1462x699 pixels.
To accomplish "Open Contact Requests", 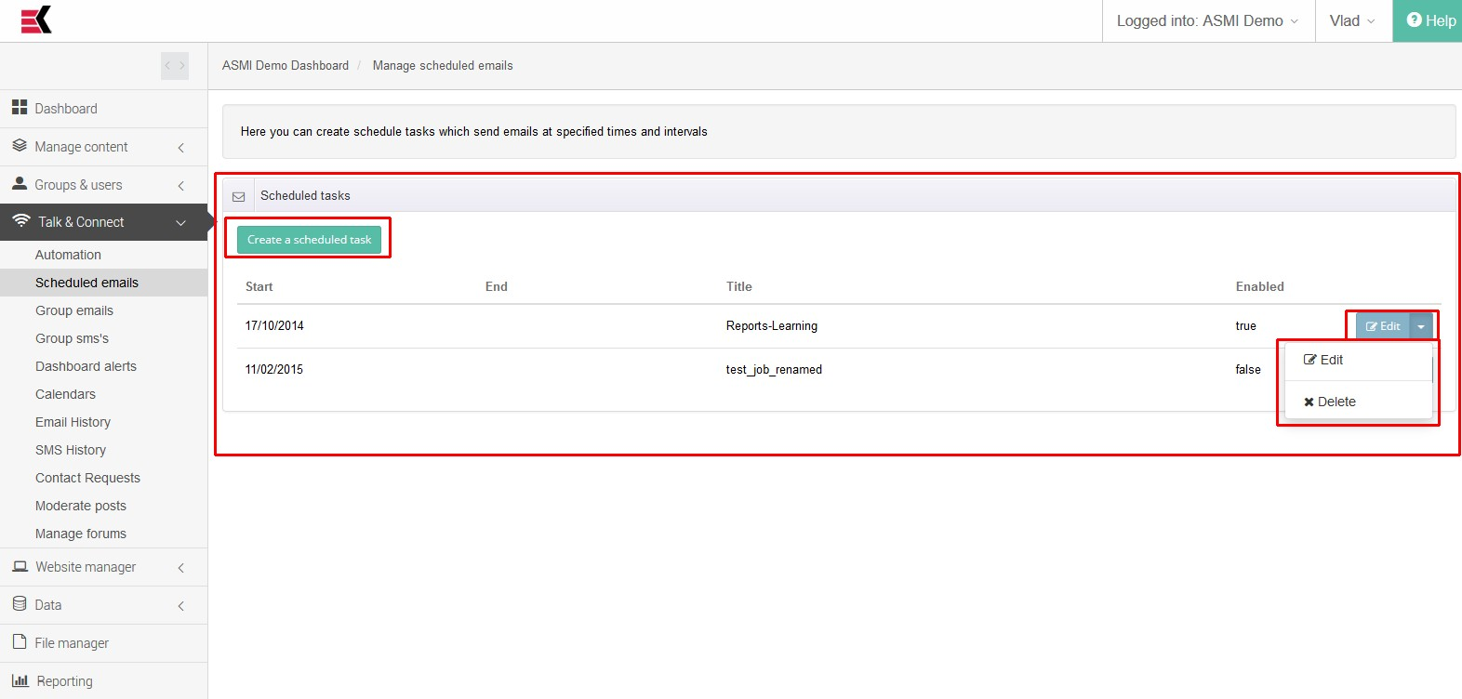I will [88, 478].
